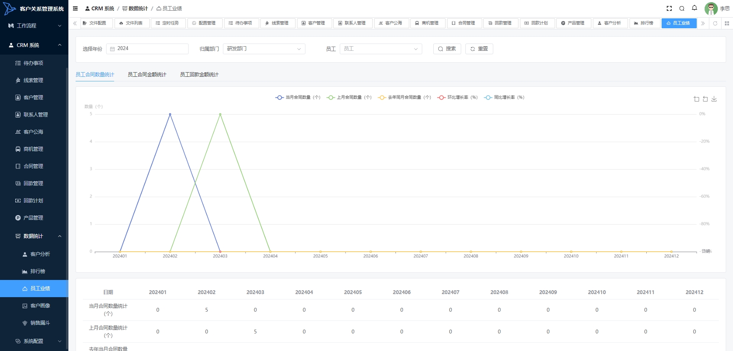Open the 员工 employee dropdown
Screen dimensions: 733x351
click(381, 49)
